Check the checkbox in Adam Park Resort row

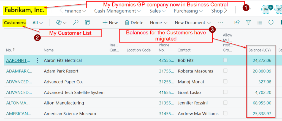click(225, 71)
